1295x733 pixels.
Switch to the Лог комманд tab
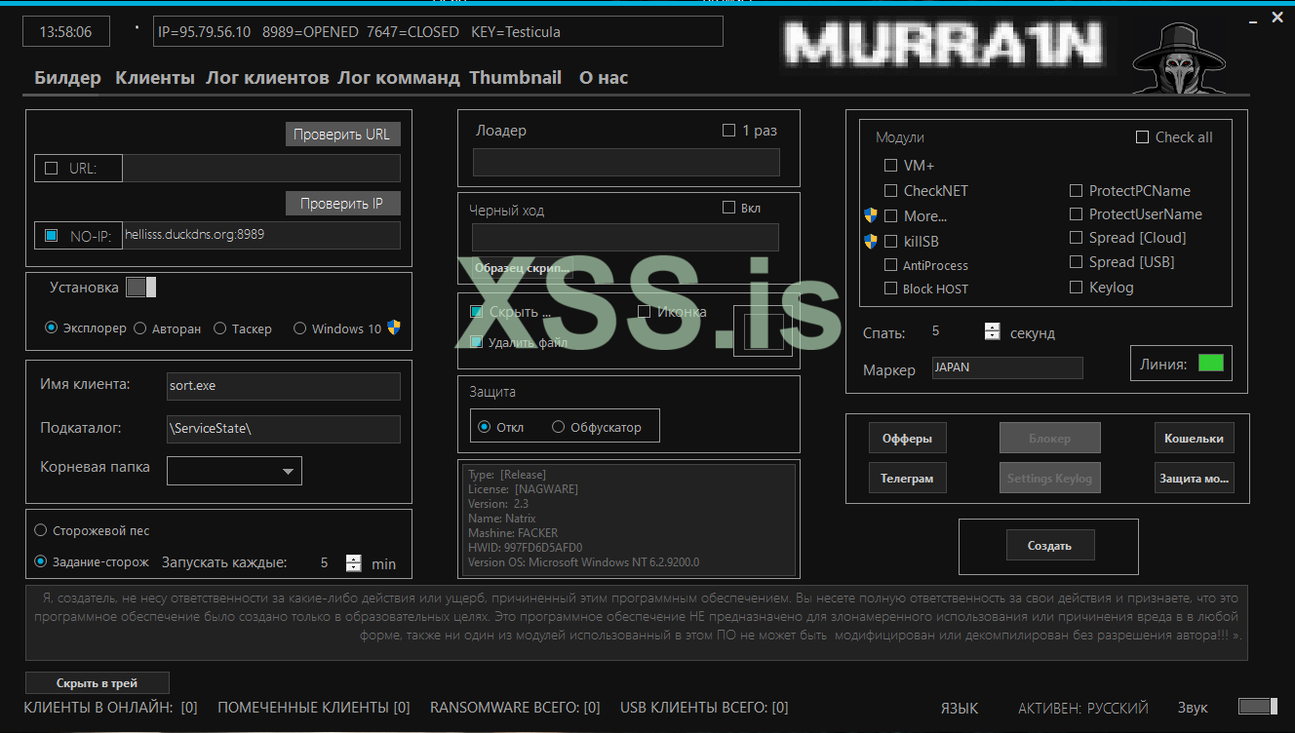[398, 78]
